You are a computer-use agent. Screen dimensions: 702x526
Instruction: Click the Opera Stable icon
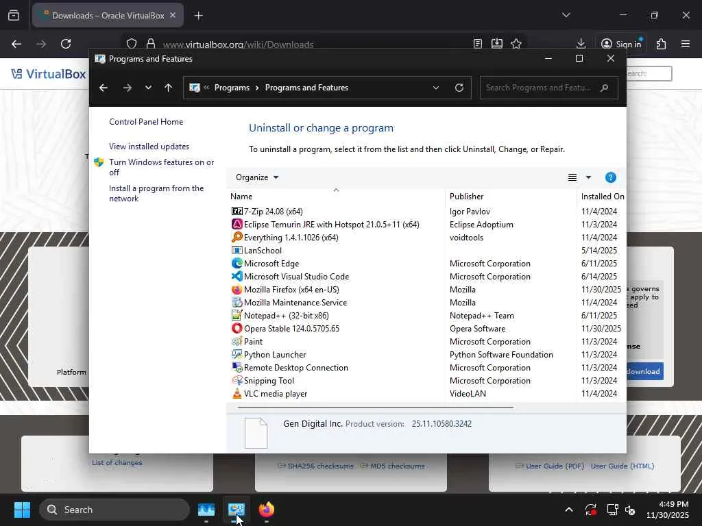(237, 328)
